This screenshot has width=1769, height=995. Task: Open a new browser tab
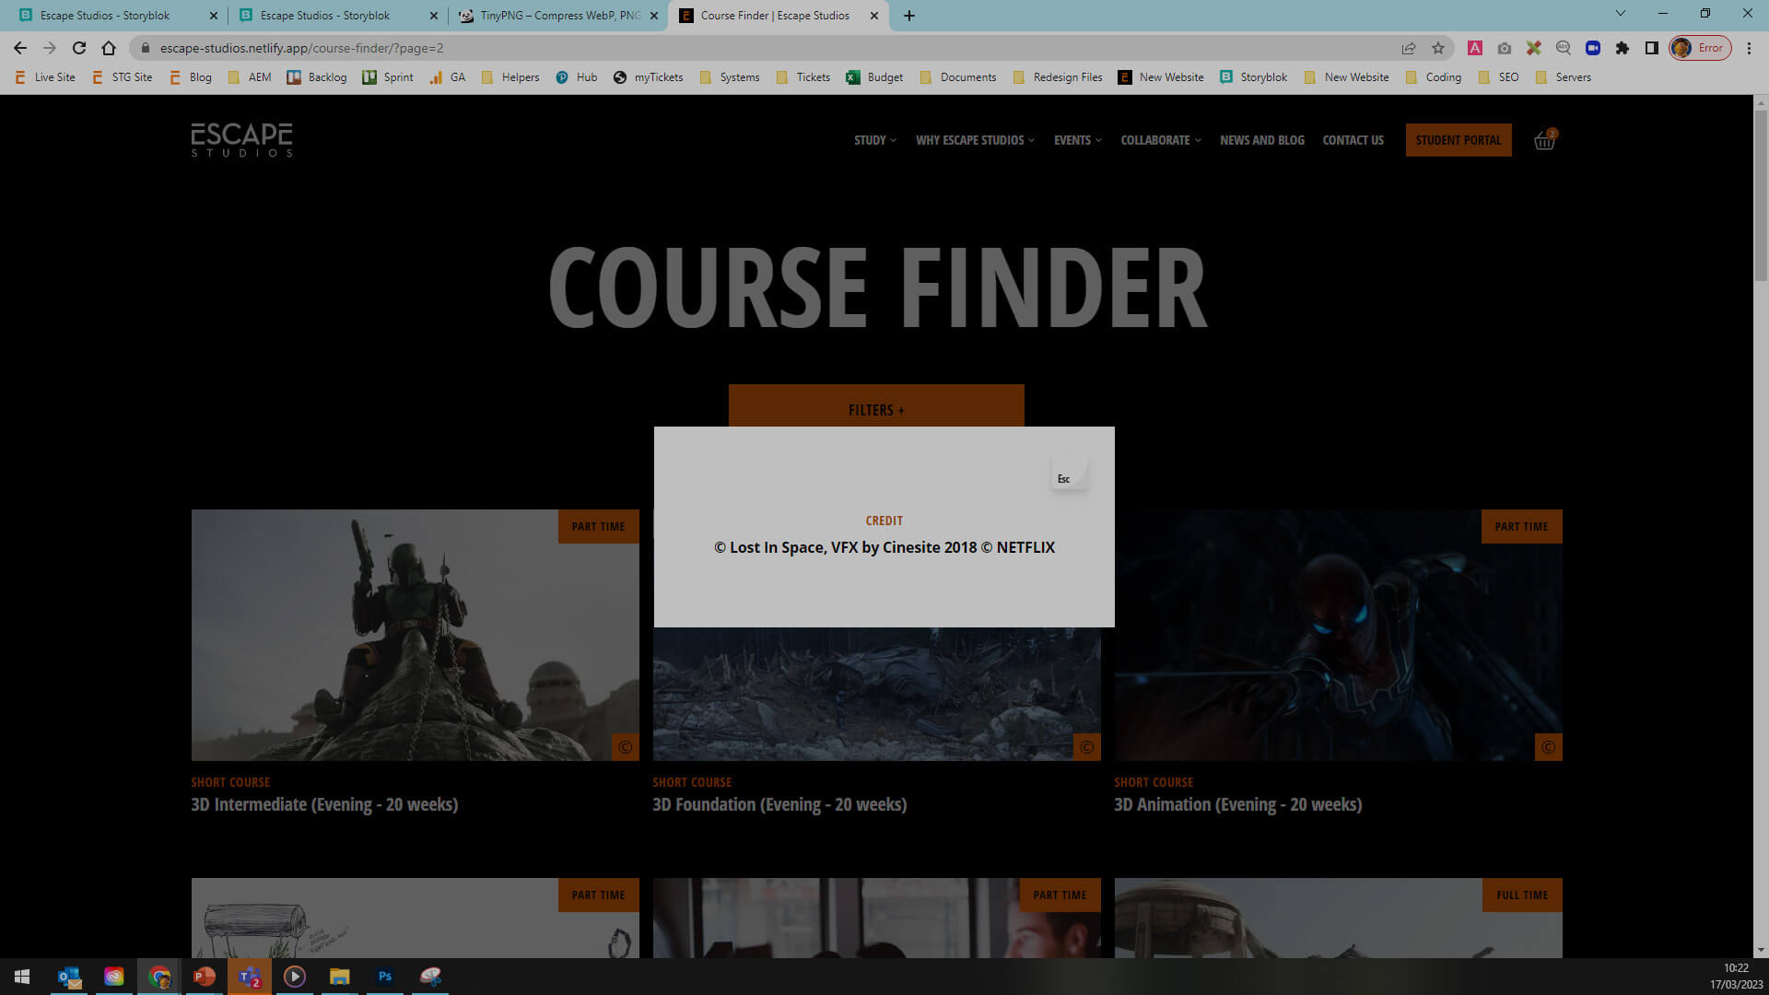pos(909,16)
